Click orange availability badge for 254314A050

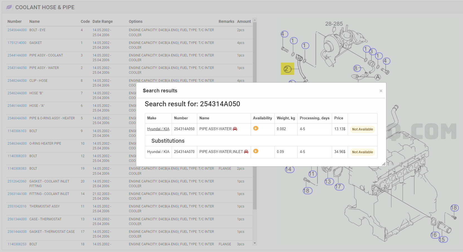(255, 128)
